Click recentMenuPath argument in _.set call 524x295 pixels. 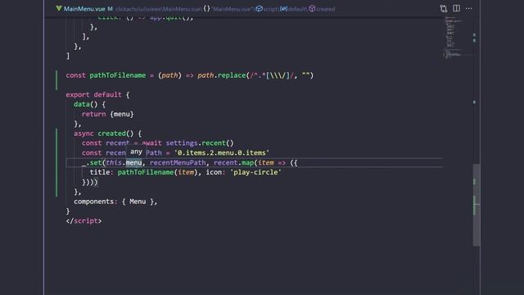click(x=178, y=162)
